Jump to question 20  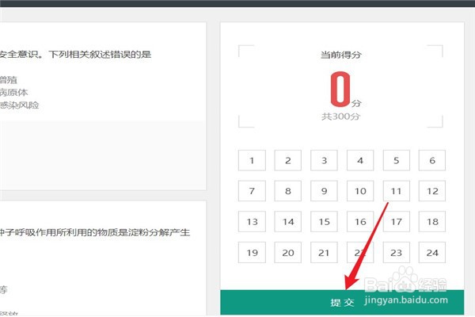click(x=288, y=252)
